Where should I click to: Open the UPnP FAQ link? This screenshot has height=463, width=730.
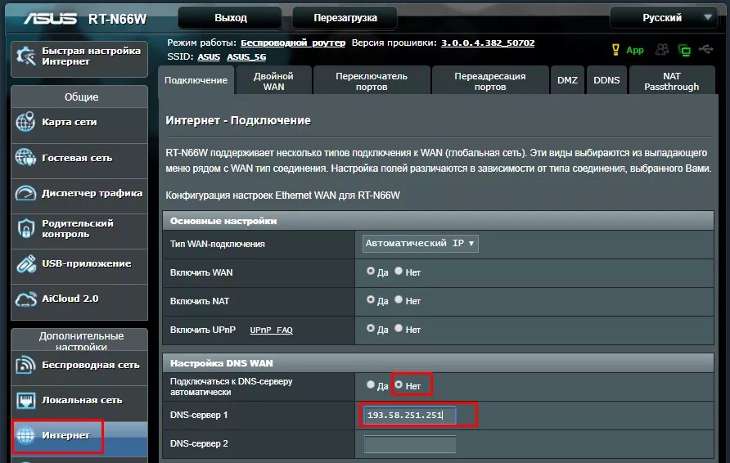tap(271, 330)
